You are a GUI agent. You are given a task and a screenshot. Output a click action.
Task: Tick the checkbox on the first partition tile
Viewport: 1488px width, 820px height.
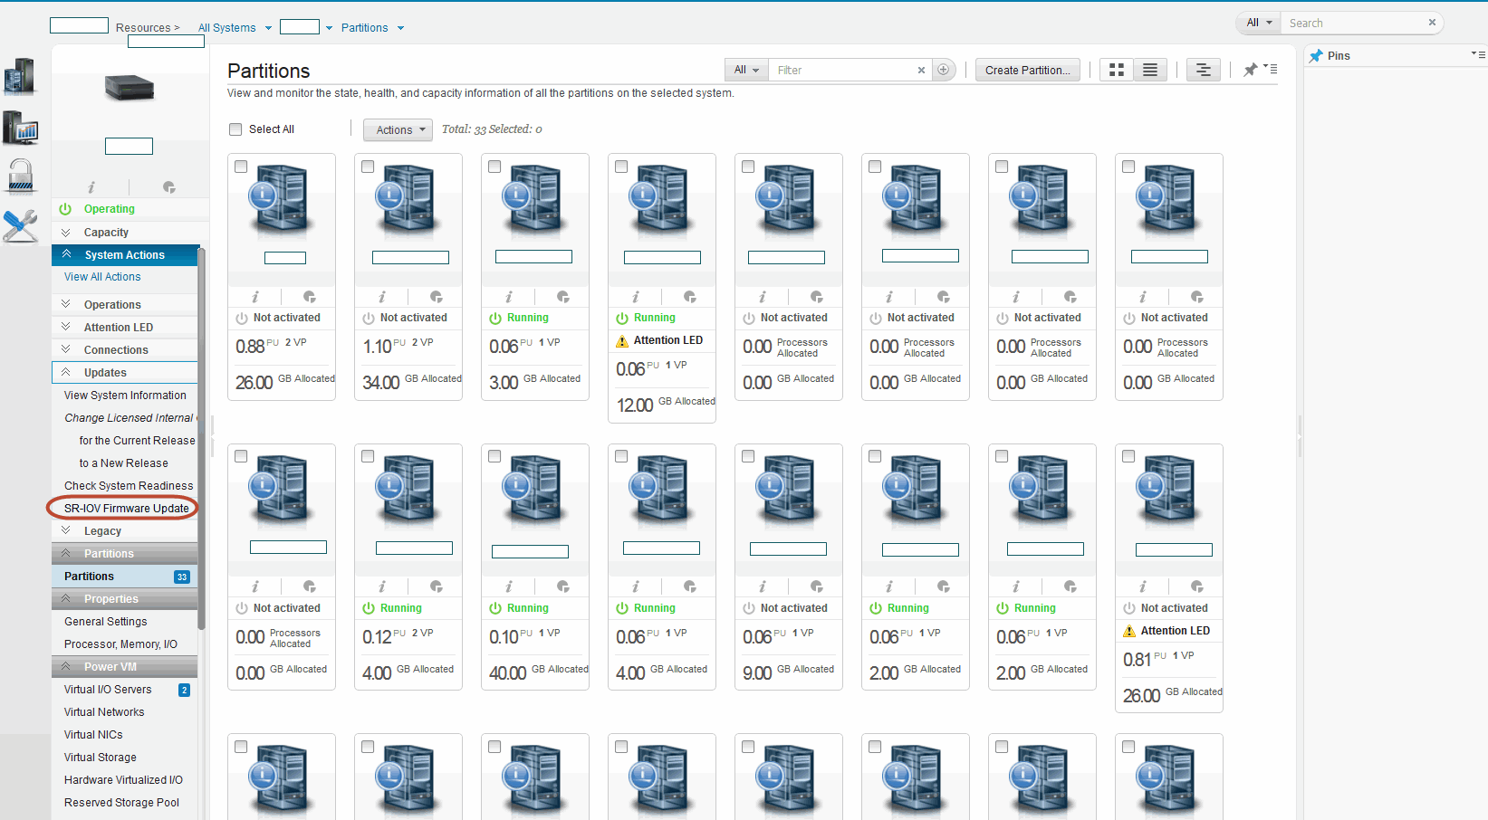pyautogui.click(x=241, y=167)
